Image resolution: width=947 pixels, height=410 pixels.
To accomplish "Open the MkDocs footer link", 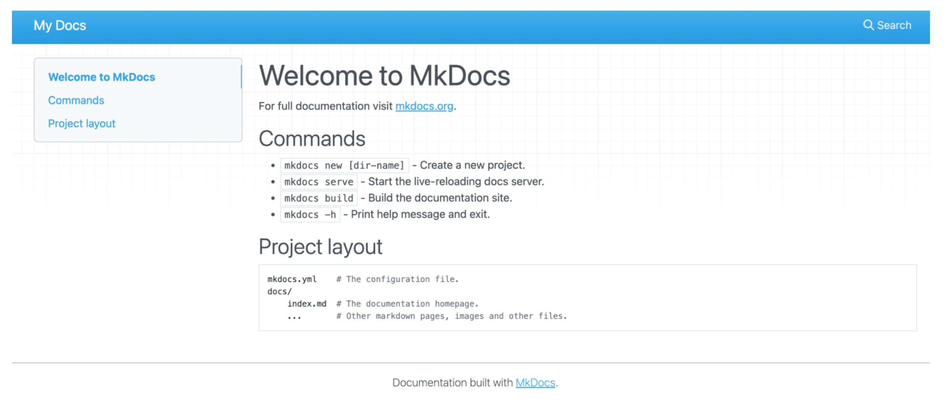I will 535,383.
